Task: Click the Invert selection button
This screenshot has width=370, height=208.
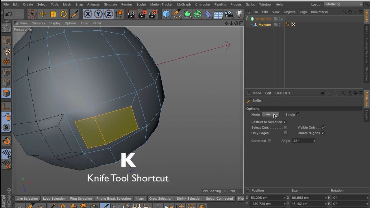Action: (x=140, y=198)
